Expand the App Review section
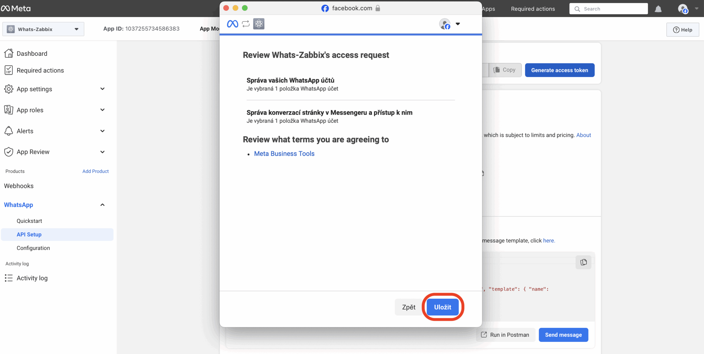This screenshot has height=354, width=704. (x=103, y=152)
